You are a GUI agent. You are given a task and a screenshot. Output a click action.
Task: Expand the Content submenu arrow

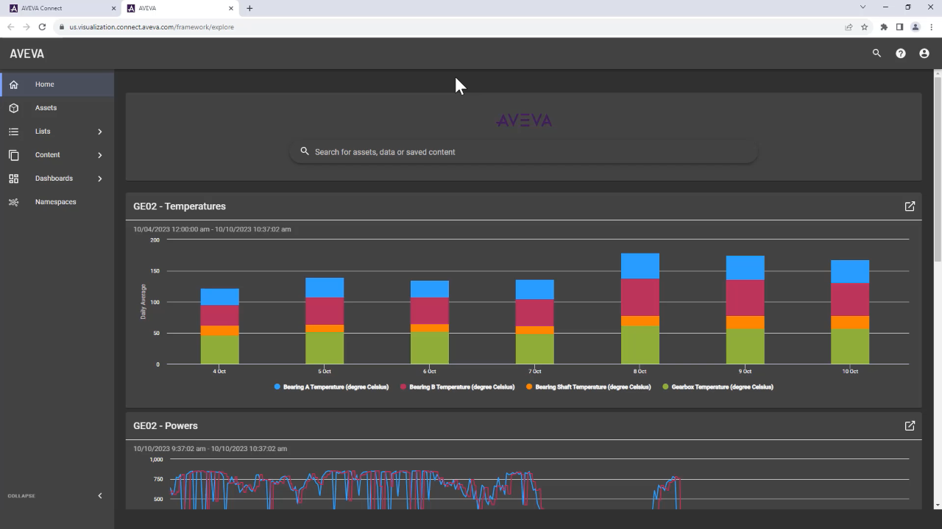coord(100,155)
